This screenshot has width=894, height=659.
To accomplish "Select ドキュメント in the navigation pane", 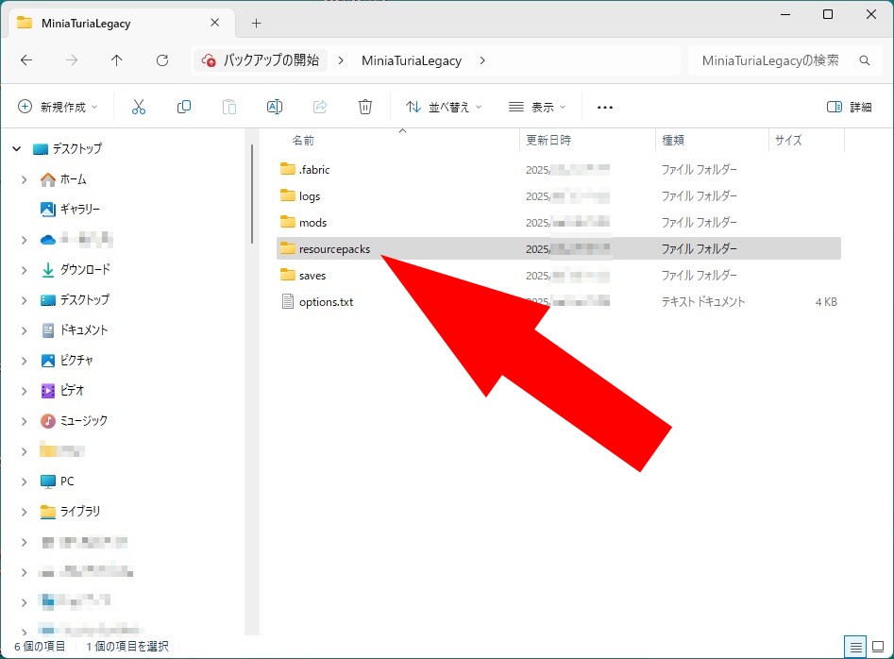I will [x=75, y=330].
